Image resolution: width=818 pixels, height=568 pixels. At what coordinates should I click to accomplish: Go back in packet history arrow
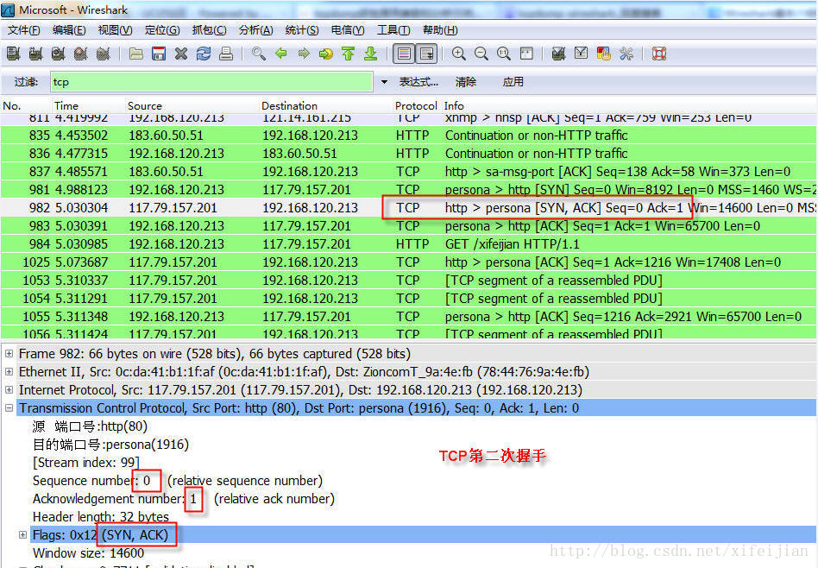coord(281,54)
